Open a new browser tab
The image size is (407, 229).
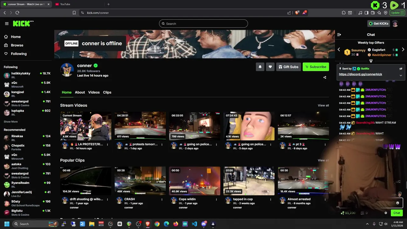[108, 4]
